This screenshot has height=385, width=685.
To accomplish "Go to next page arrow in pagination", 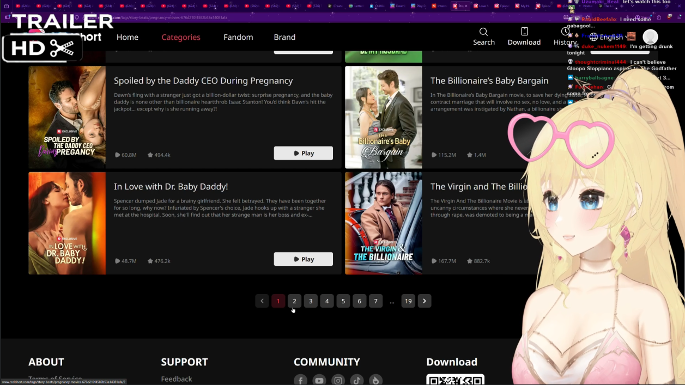I will tap(425, 301).
